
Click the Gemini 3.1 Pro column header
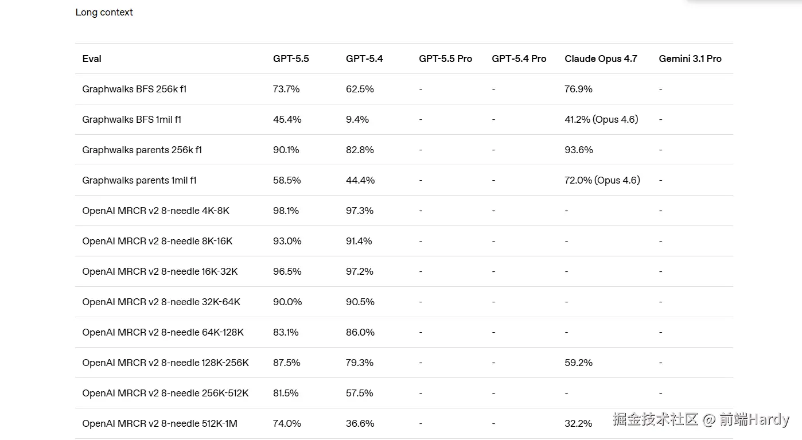click(690, 59)
